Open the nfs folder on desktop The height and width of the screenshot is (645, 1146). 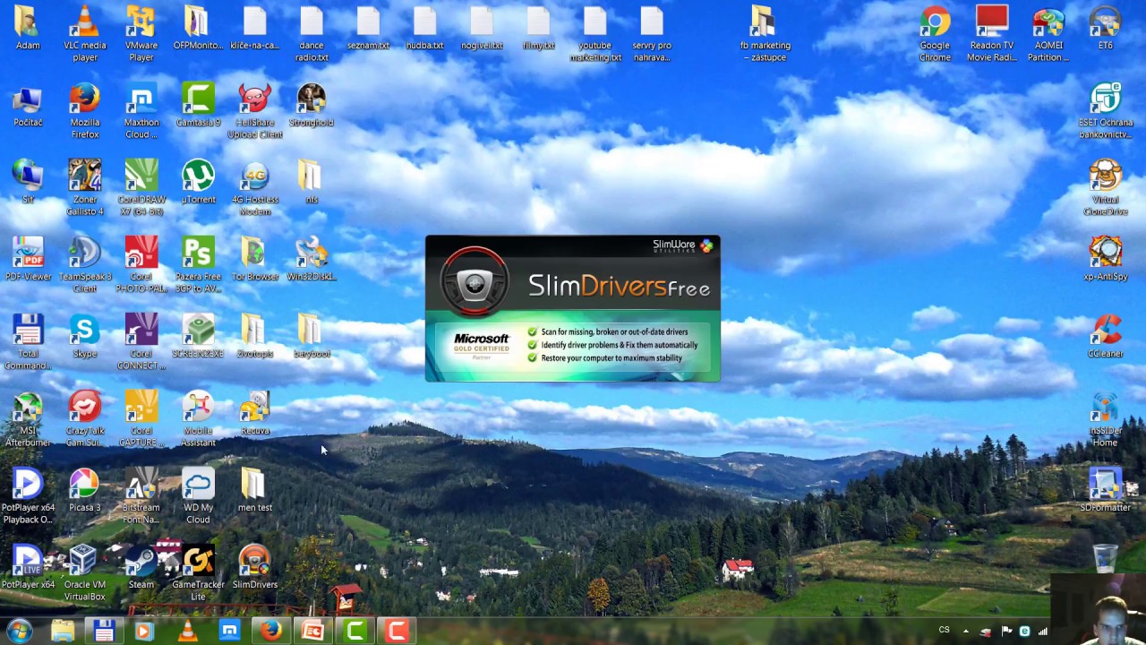312,183
